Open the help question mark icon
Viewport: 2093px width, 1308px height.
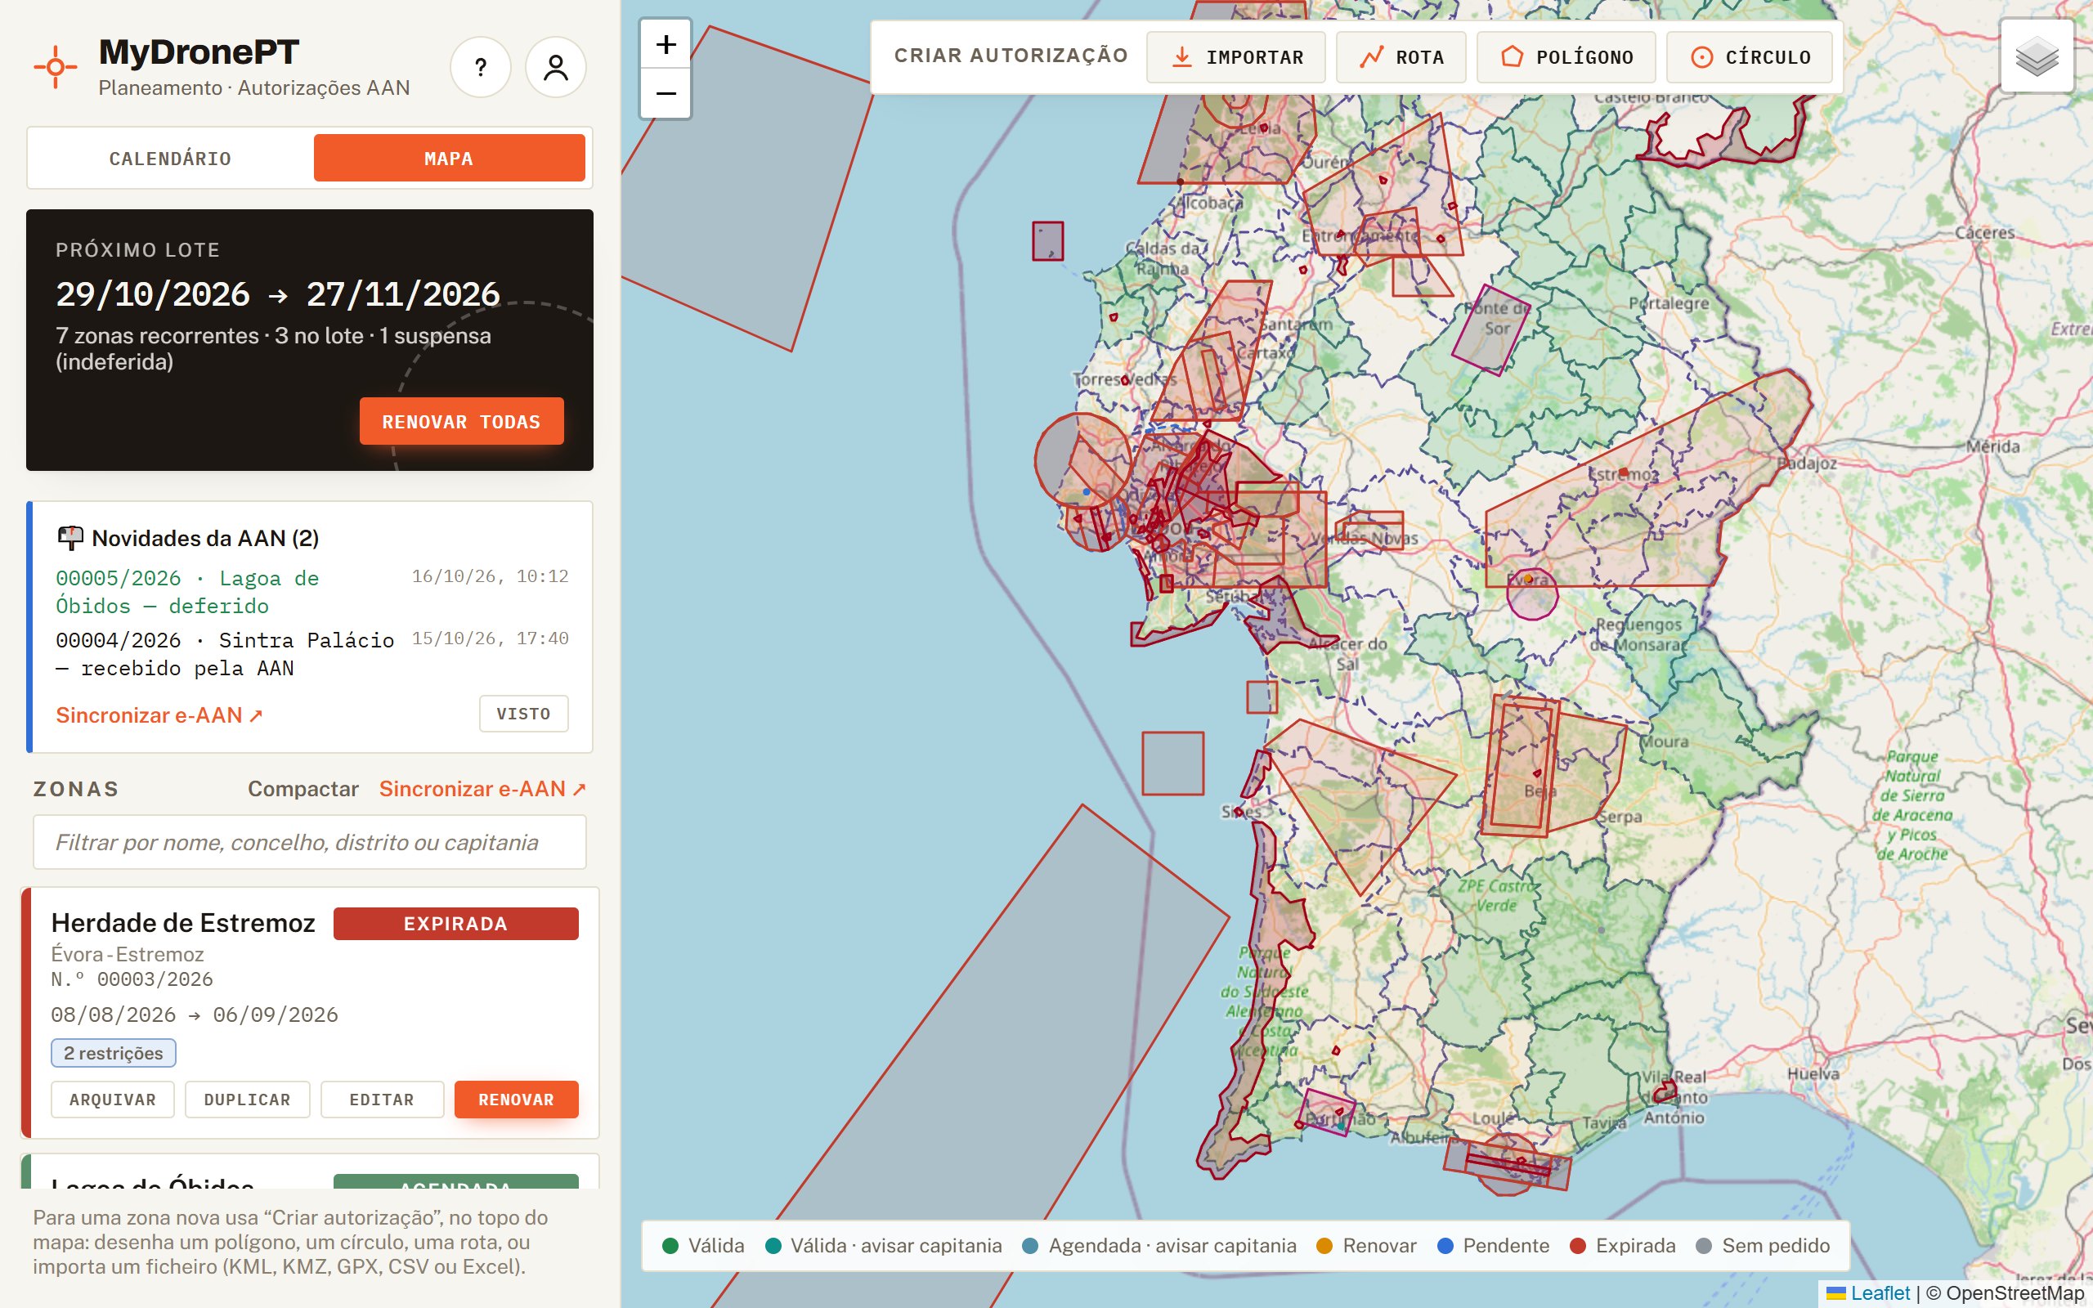(x=480, y=68)
